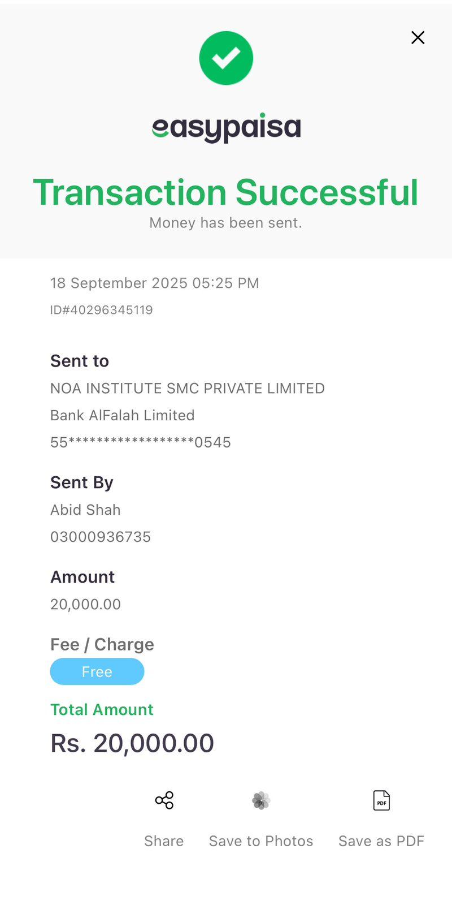
Task: Select the transaction ID number text
Action: coord(102,310)
